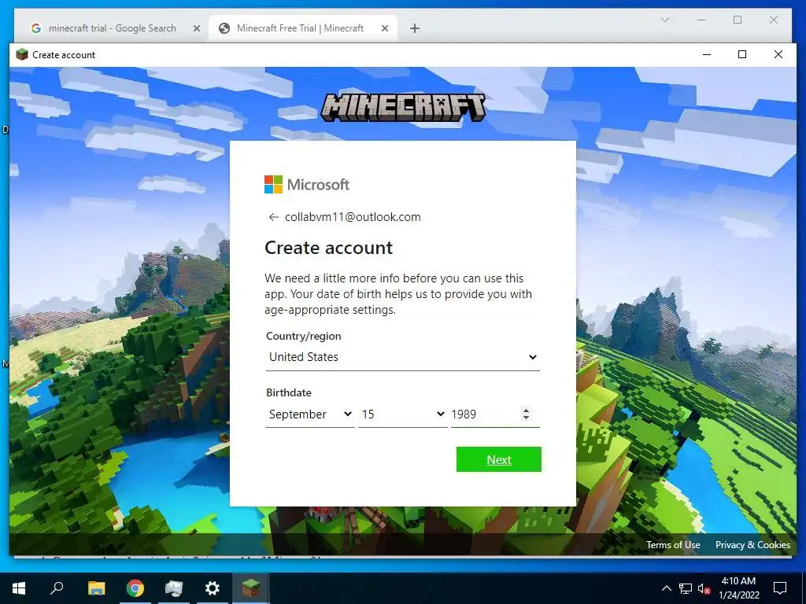This screenshot has height=604, width=806.
Task: Open taskbar search magnifier
Action: [57, 588]
